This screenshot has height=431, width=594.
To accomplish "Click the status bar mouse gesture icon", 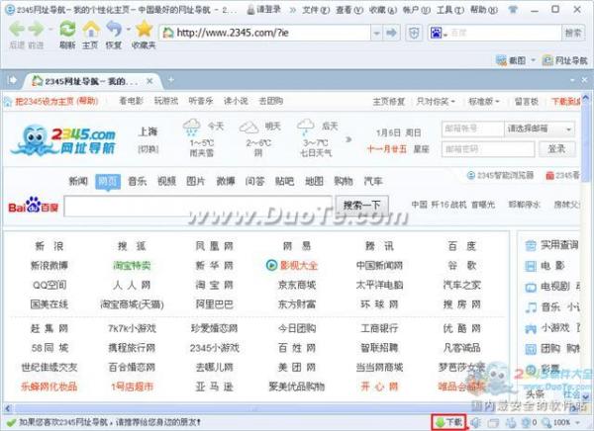I will pyautogui.click(x=511, y=422).
